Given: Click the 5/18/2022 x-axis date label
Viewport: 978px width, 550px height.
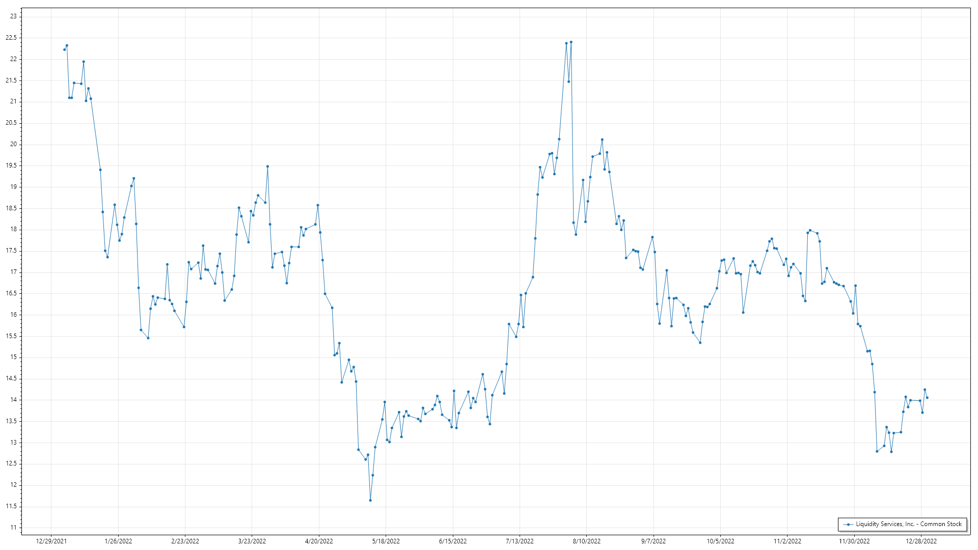Looking at the screenshot, I should coord(386,541).
